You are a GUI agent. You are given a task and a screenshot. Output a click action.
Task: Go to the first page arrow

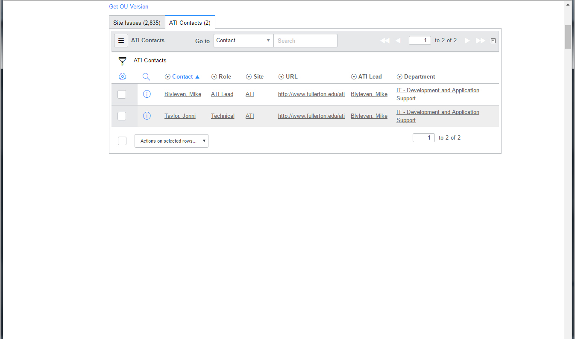(x=384, y=41)
